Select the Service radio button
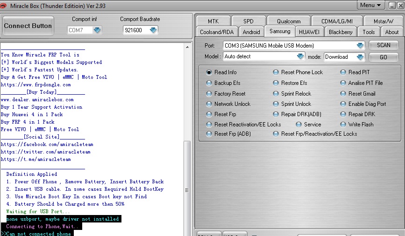 (298, 125)
